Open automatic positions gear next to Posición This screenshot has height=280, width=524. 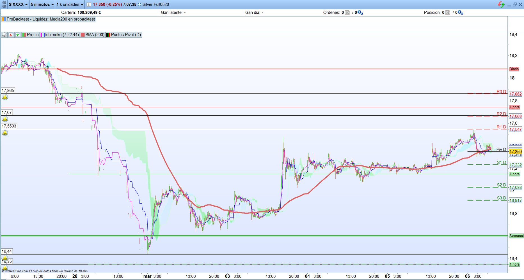click(x=460, y=13)
